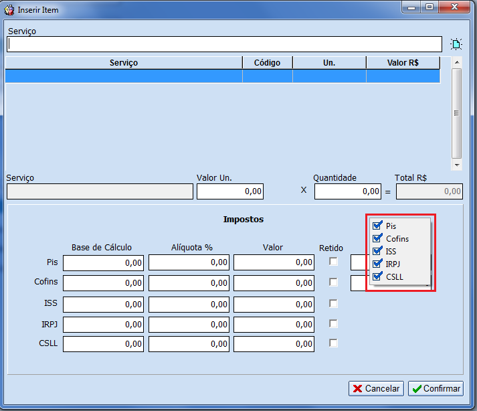This screenshot has width=477, height=411.
Task: Click the grid vertical scrollbar thumb
Action: (x=457, y=113)
